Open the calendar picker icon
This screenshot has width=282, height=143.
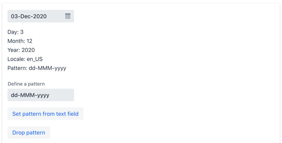click(68, 16)
